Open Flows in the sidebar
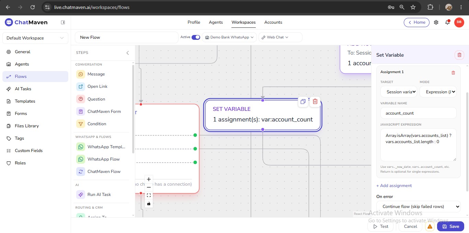469x233 pixels. click(x=35, y=77)
